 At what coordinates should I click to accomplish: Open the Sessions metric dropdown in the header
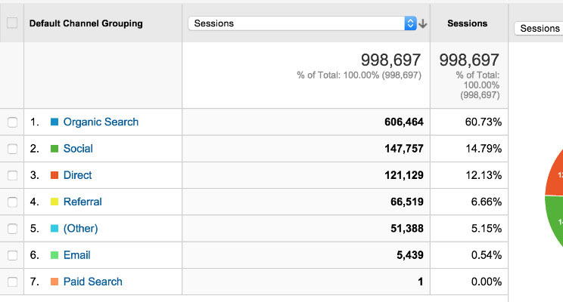coord(301,23)
